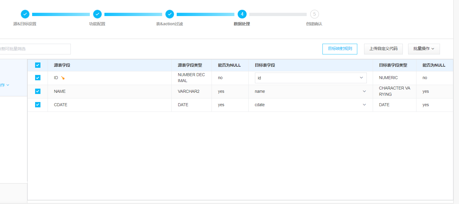
Task: Click the step 4 circle for 数据处理
Action: (242, 14)
